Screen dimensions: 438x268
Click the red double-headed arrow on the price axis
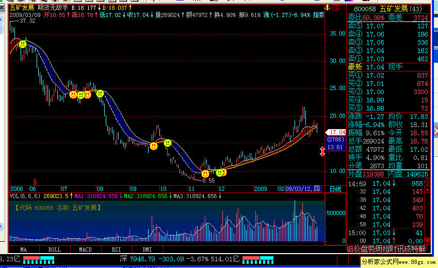point(322,151)
